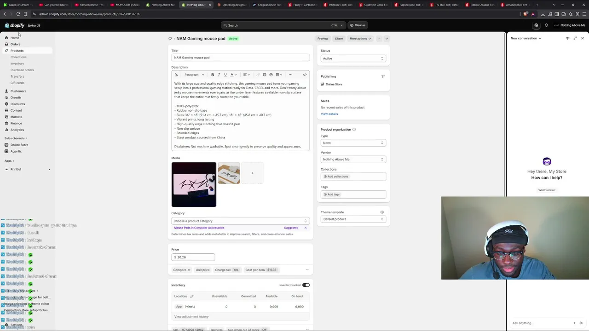Add new media with the plus tile
The height and width of the screenshot is (331, 589).
tap(252, 173)
